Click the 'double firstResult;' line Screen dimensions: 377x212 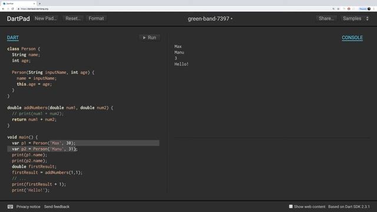point(34,167)
